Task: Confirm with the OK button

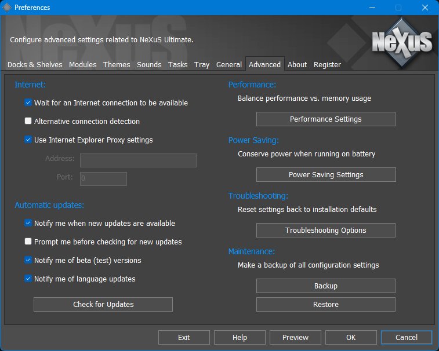Action: (x=351, y=337)
